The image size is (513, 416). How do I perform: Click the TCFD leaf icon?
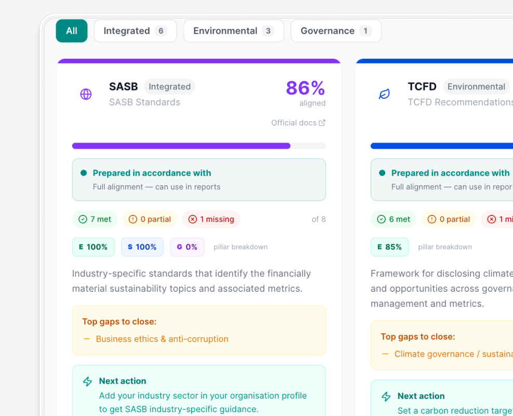(384, 94)
